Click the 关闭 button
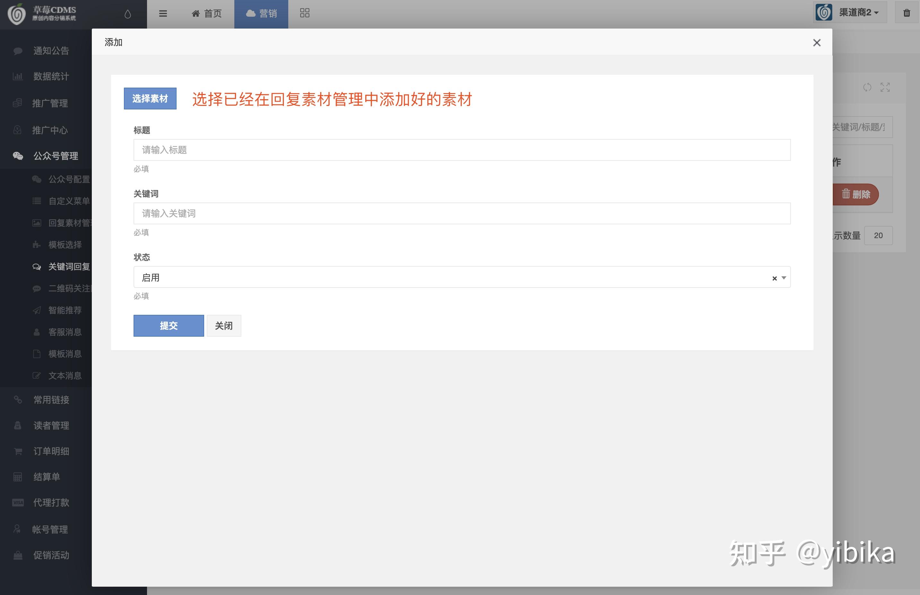Viewport: 920px width, 595px height. pos(224,326)
